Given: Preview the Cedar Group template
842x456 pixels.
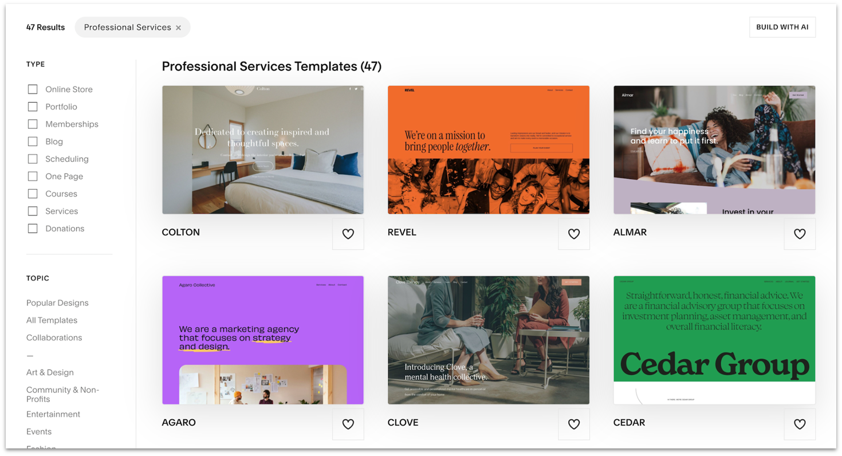Looking at the screenshot, I should 714,340.
